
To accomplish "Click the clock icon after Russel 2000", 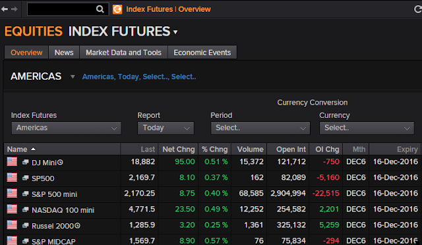I will 78,226.
